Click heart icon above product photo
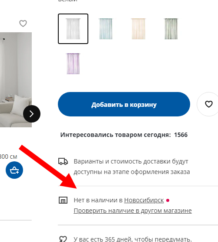The image size is (218, 242). coord(23,24)
